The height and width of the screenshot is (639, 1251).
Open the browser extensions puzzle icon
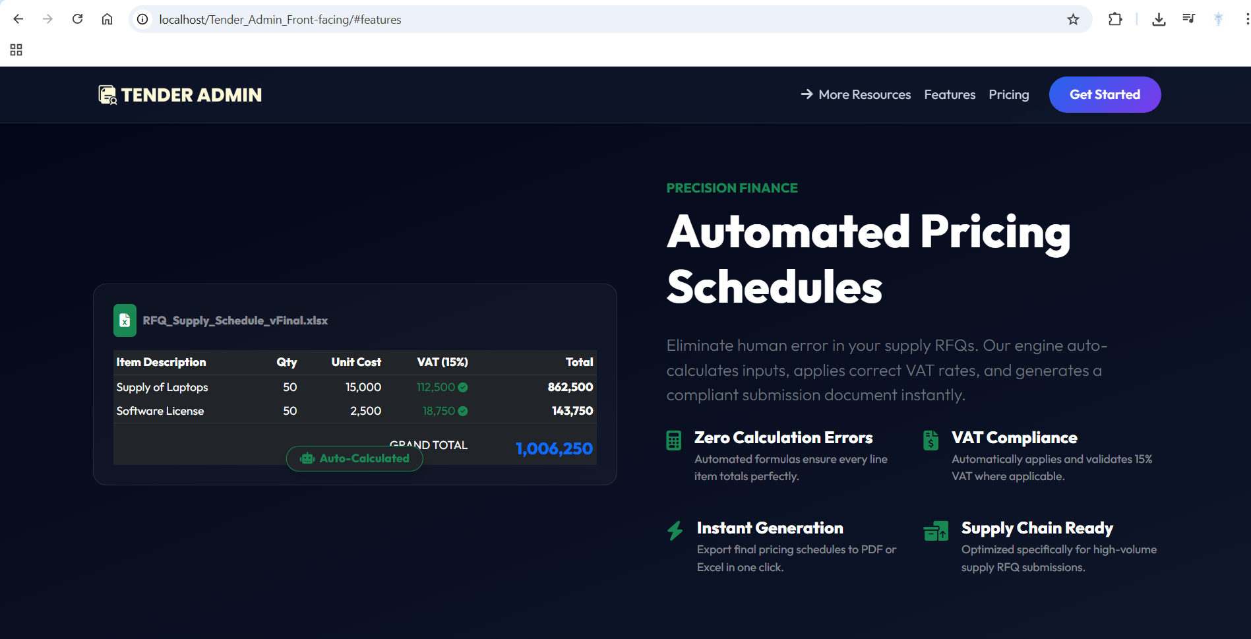[x=1115, y=20]
